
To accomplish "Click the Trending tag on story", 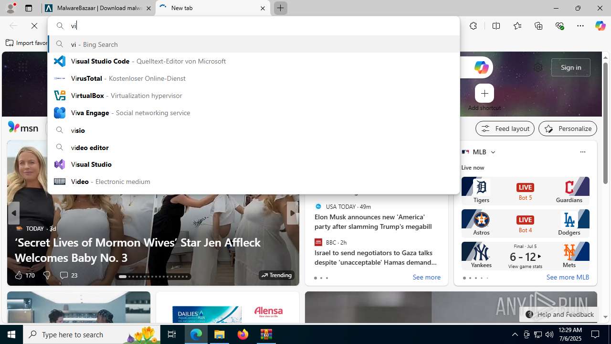I will [x=276, y=275].
